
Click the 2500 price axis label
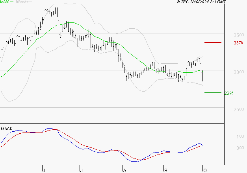tap(239, 109)
